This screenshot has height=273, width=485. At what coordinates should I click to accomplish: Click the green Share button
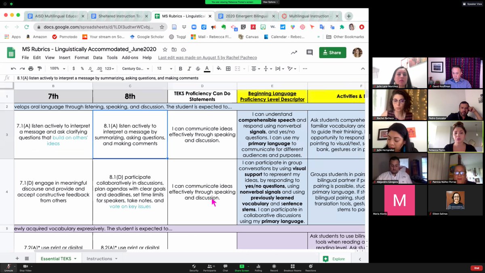click(x=332, y=53)
